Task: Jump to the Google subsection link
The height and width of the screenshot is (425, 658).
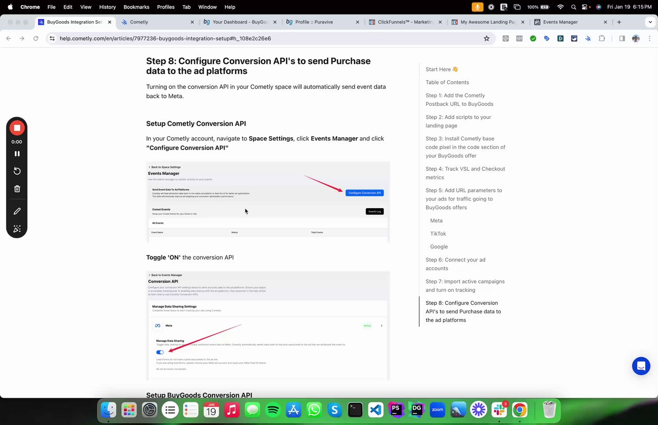Action: 439,247
